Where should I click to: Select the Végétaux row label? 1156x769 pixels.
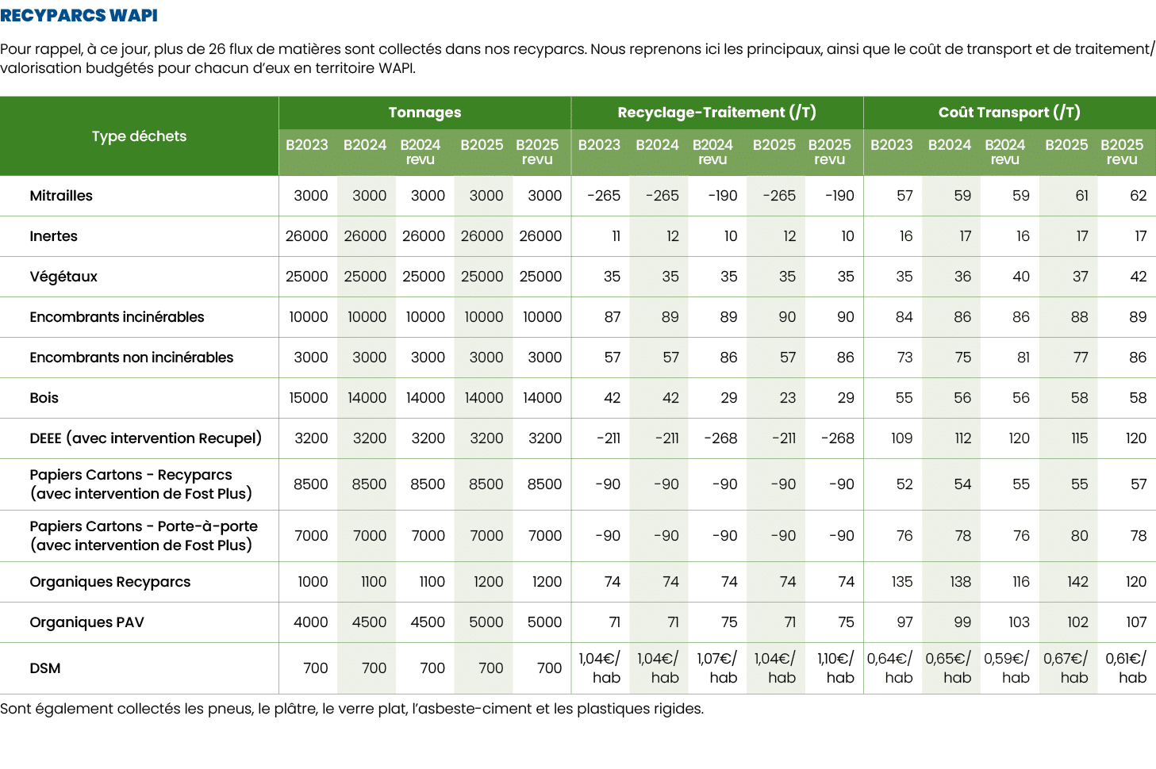click(x=63, y=277)
